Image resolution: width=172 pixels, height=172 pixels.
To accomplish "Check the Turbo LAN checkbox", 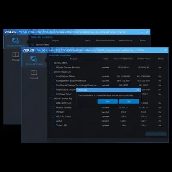I will coord(53,126).
